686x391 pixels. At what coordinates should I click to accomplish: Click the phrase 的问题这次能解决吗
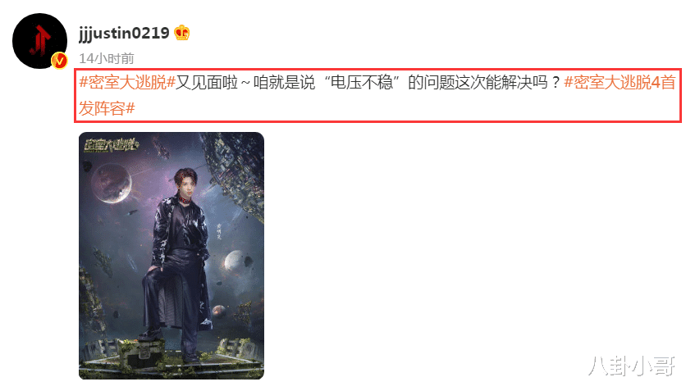click(478, 82)
